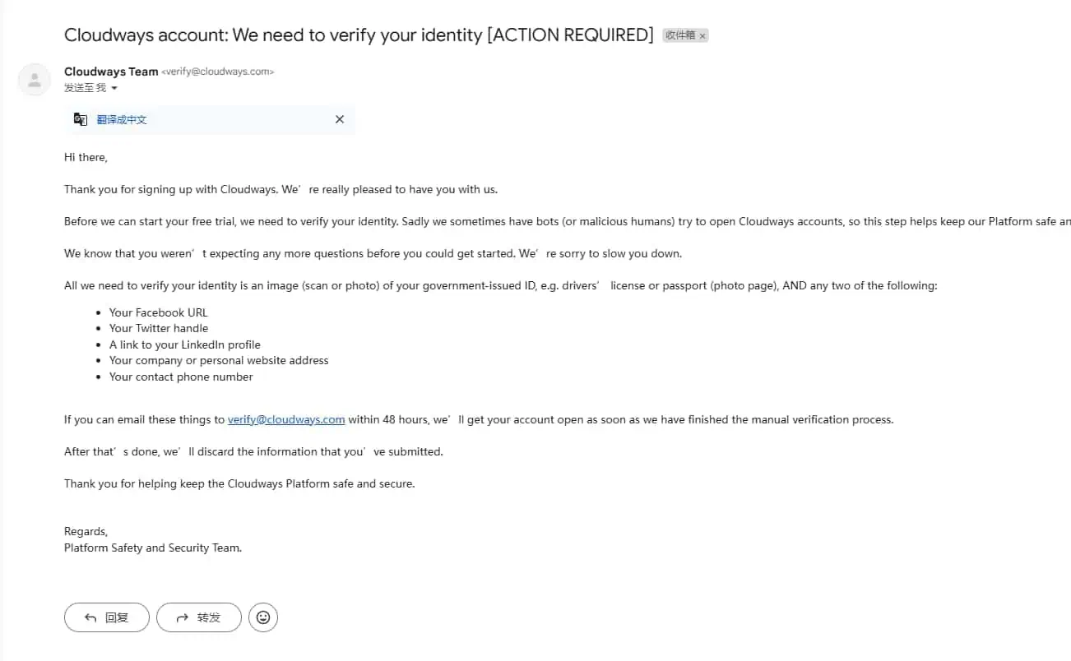
Task: Click the forward arrow icon
Action: coord(182,617)
